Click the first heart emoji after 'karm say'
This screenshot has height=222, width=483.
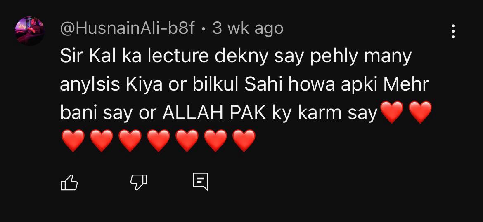coord(392,112)
